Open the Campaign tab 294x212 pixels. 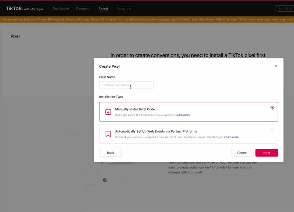click(84, 8)
